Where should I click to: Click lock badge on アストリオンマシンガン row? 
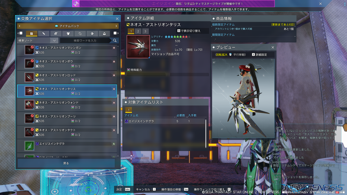click(114, 48)
